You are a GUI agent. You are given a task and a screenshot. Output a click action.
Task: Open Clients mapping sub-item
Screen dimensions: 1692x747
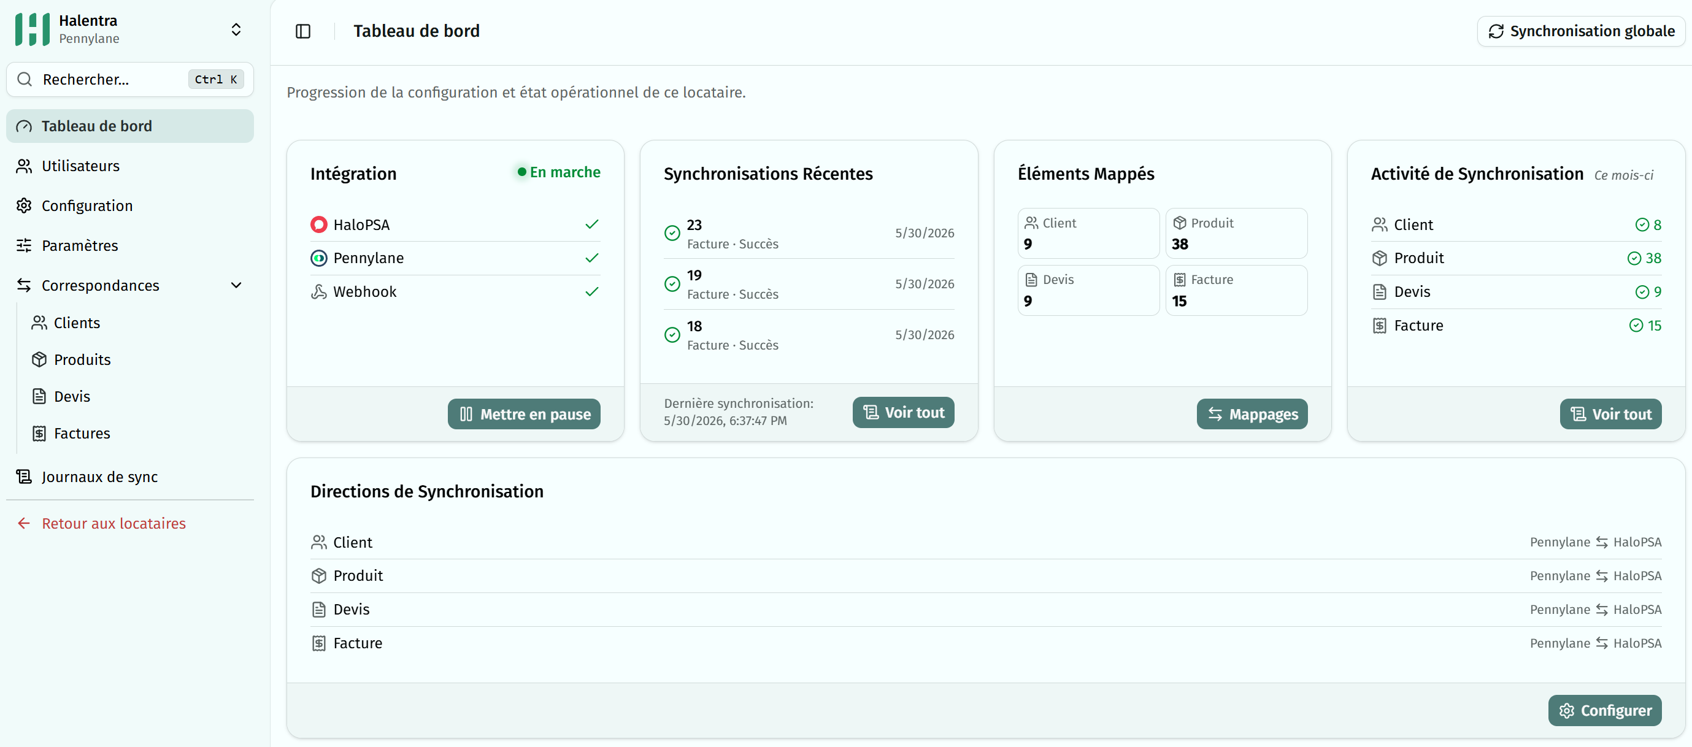pos(138,323)
